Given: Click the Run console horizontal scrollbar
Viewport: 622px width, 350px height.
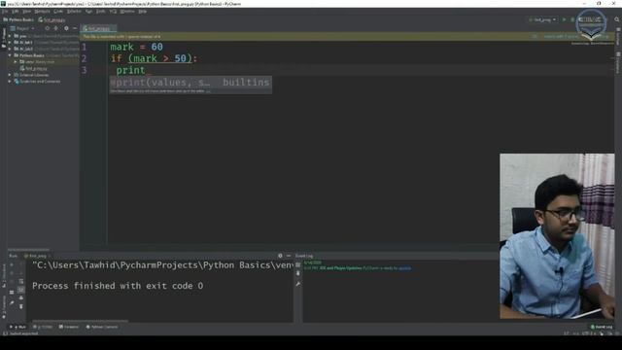Looking at the screenshot, I should 80,321.
